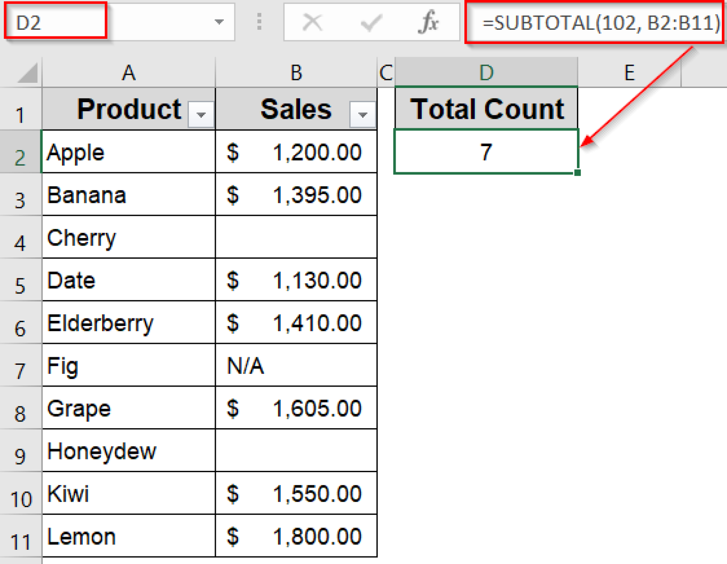The height and width of the screenshot is (564, 727).
Task: Select the cell containing Apple
Action: 128,152
